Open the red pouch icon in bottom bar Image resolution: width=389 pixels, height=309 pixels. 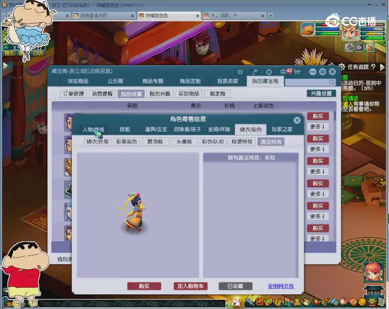click(259, 302)
